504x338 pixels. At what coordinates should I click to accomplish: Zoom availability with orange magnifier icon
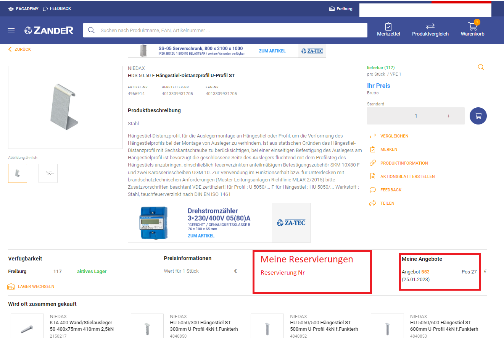[481, 67]
